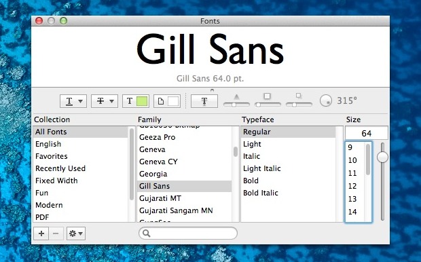Choose the Geneva CY font family
The height and width of the screenshot is (262, 421).
click(185, 162)
